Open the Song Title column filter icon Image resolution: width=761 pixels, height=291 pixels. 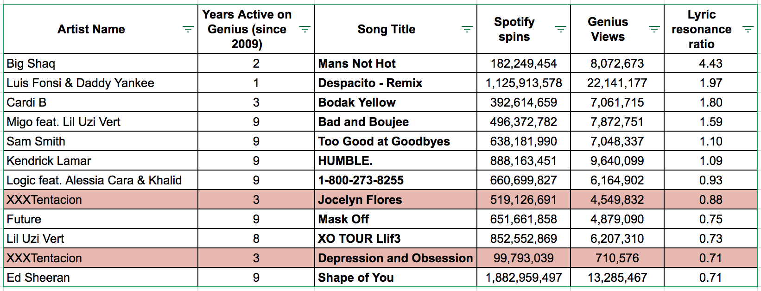(x=467, y=29)
